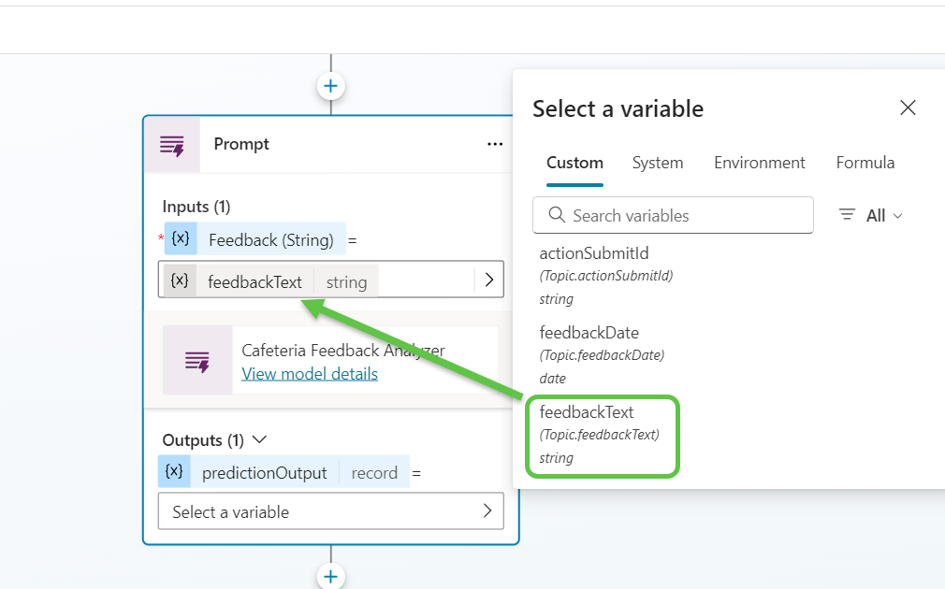
Task: Click the Prompt node header icon
Action: pyautogui.click(x=172, y=145)
